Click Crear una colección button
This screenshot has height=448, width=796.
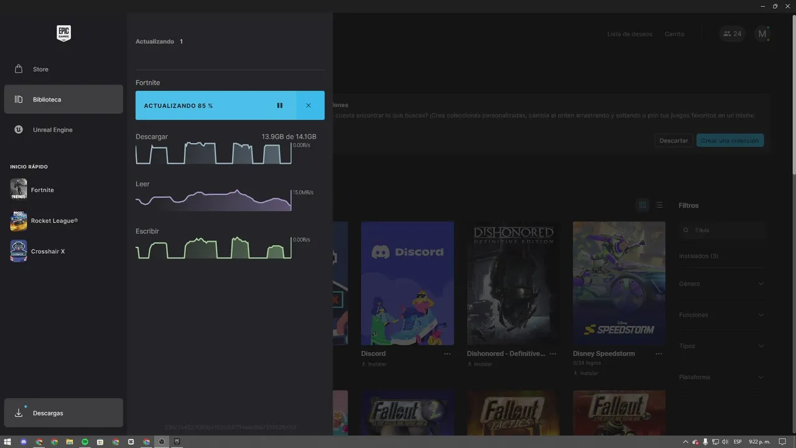(730, 141)
